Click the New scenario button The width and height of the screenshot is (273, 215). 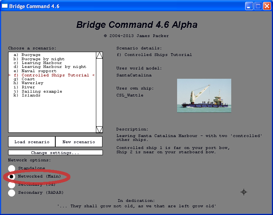(x=79, y=142)
